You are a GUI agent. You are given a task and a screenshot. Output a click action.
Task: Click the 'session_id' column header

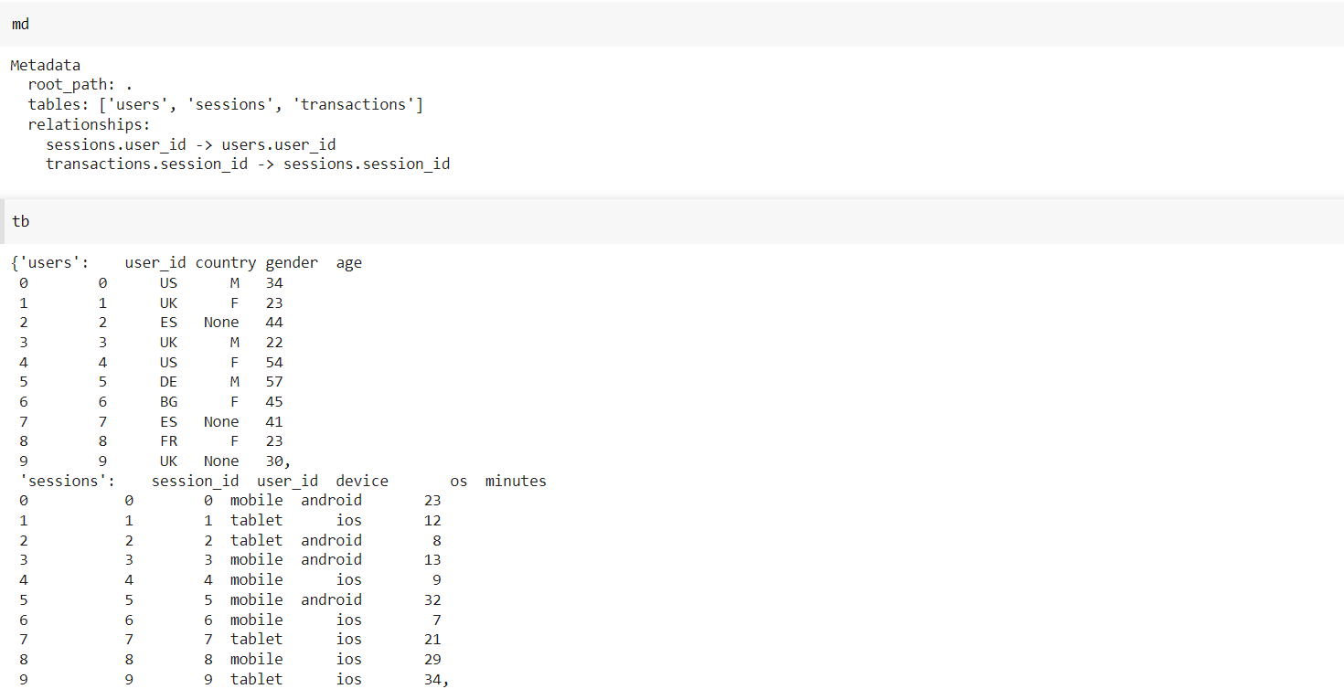coord(196,482)
